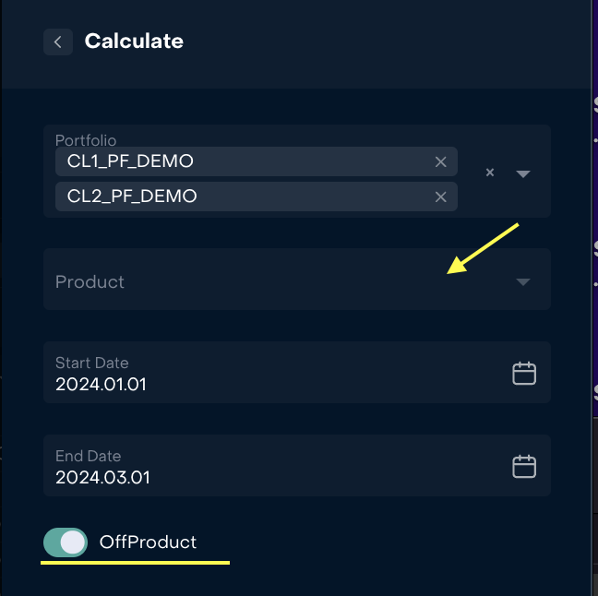Open the End Date calendar picker
Image resolution: width=598 pixels, height=596 pixels.
524,466
